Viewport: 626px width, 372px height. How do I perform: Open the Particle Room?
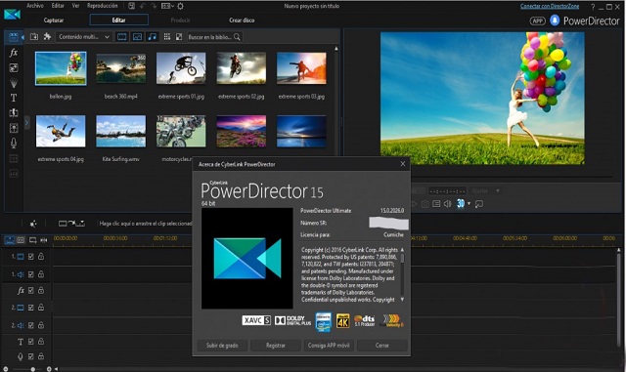(x=14, y=83)
